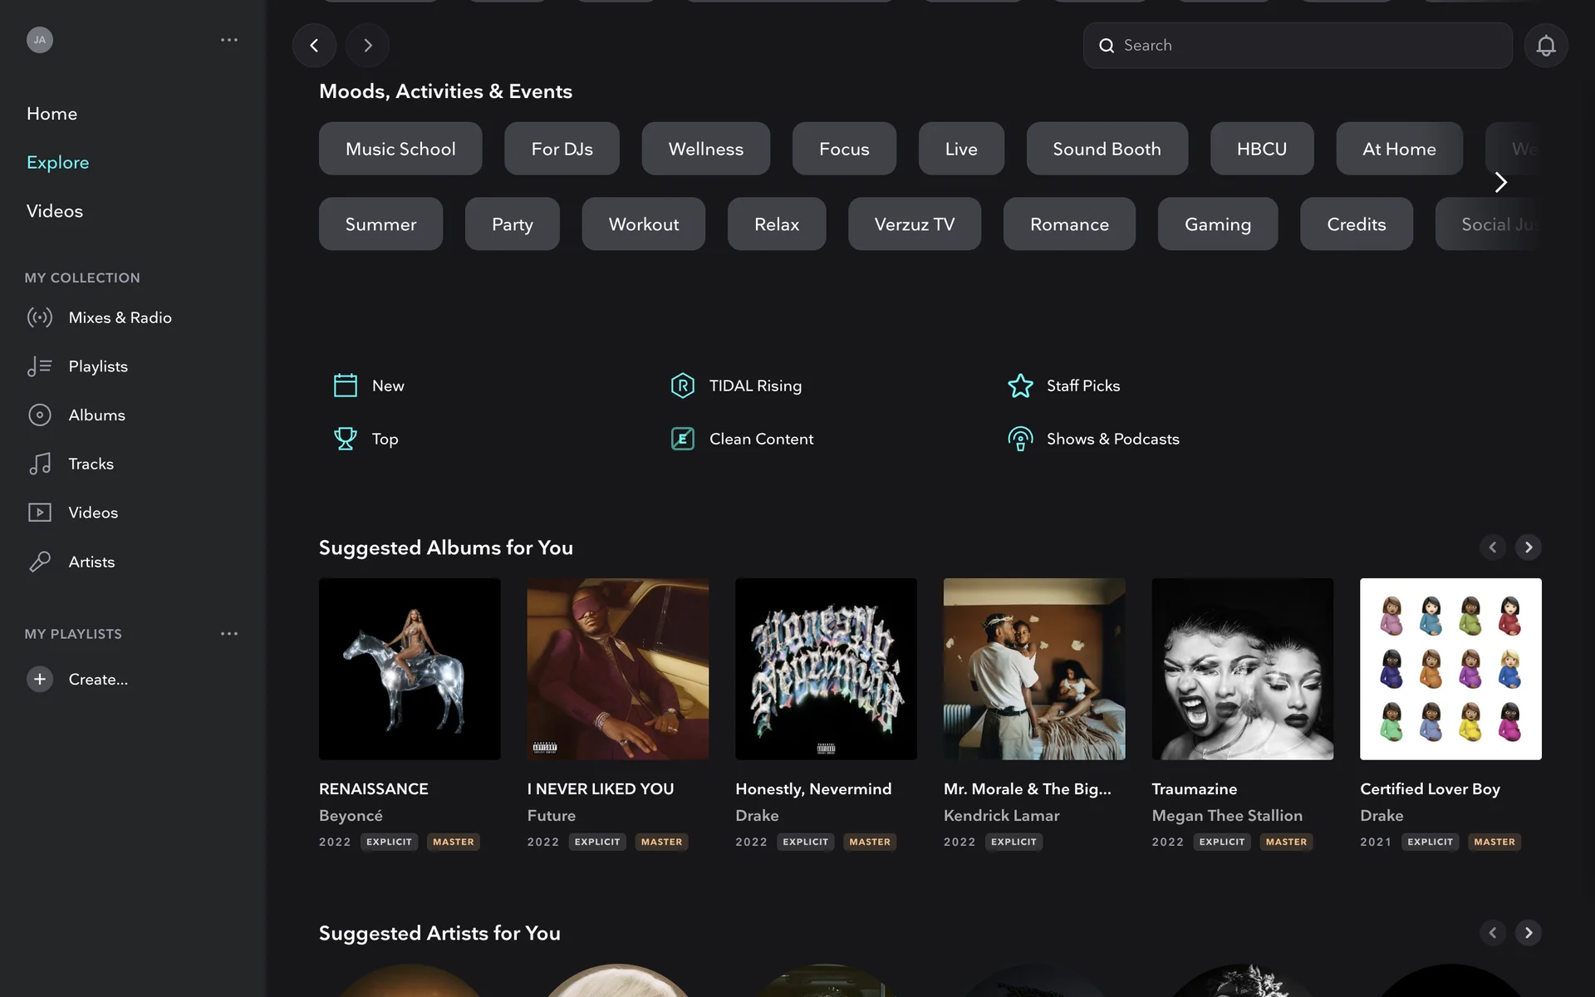Viewport: 1595px width, 997px height.
Task: Open the notifications bell icon
Action: [x=1545, y=46]
